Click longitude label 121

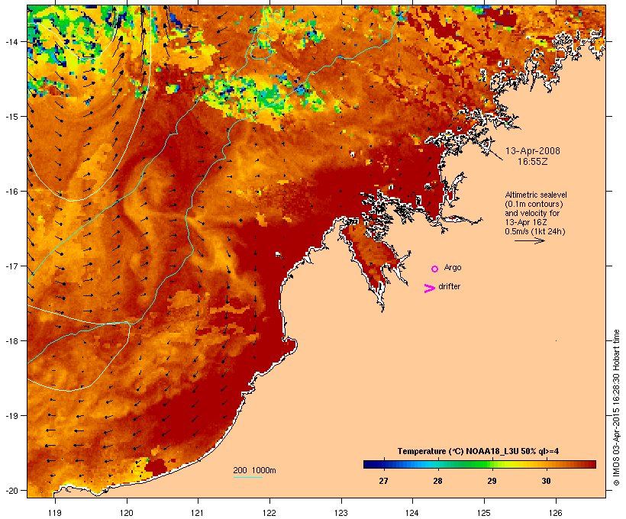pyautogui.click(x=198, y=513)
